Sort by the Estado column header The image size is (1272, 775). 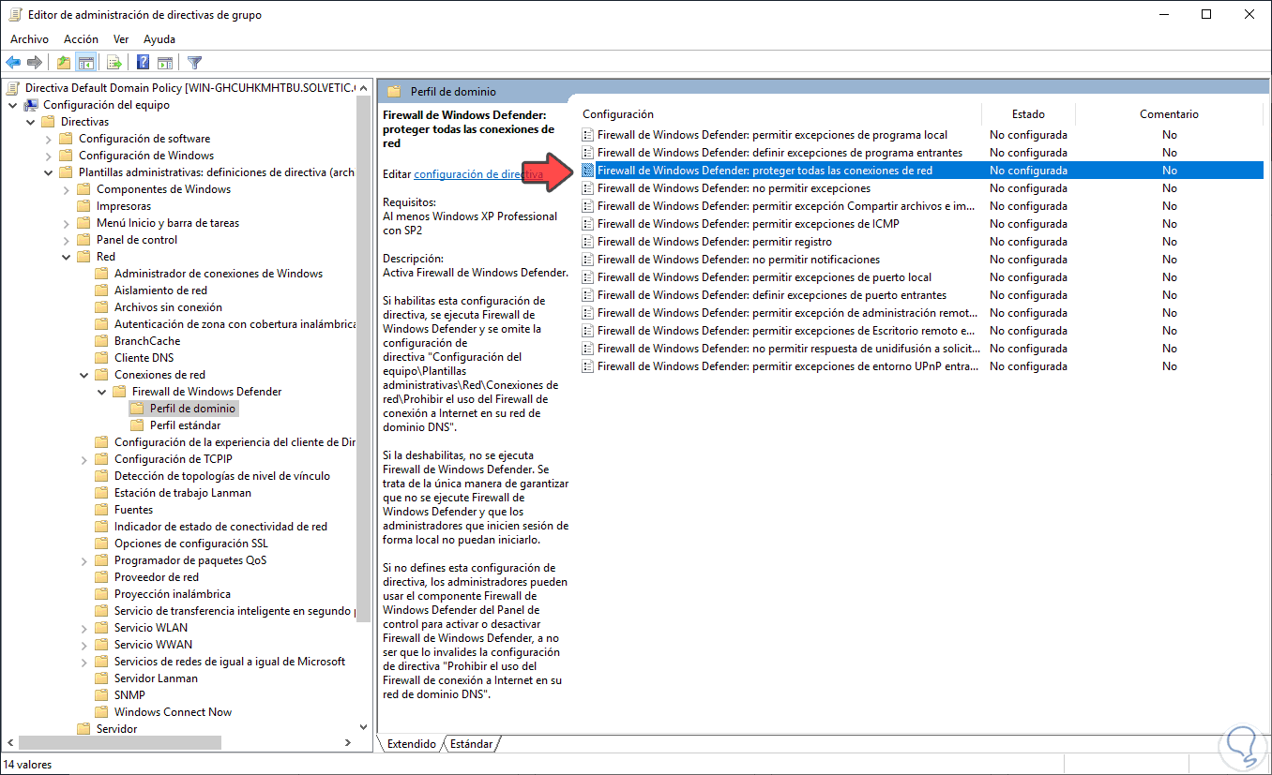pyautogui.click(x=1028, y=114)
